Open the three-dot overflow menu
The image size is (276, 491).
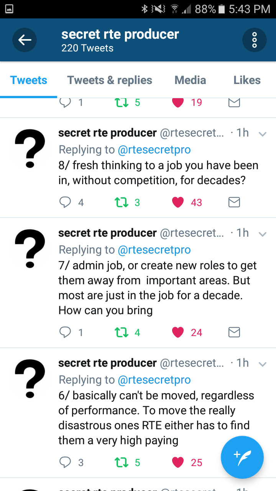click(x=254, y=40)
